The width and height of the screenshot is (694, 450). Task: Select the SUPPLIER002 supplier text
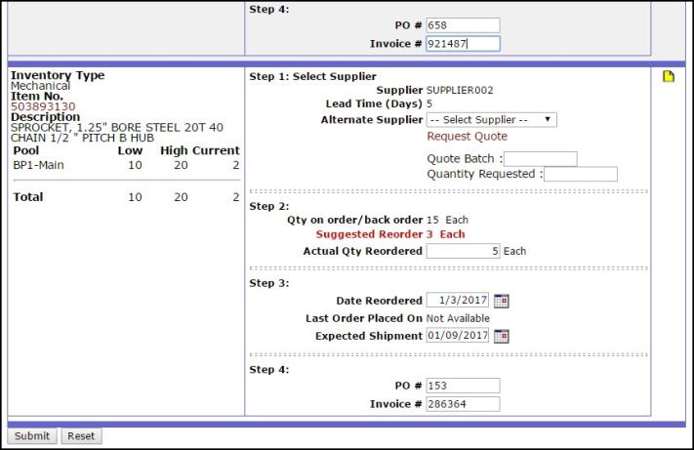click(460, 90)
